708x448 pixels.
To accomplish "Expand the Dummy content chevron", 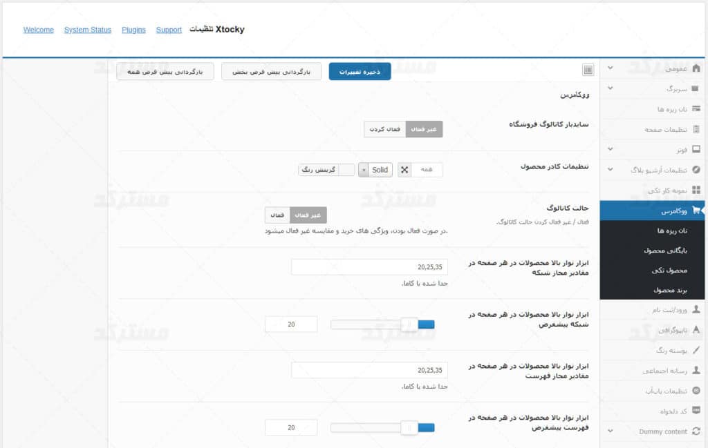I will coord(610,431).
